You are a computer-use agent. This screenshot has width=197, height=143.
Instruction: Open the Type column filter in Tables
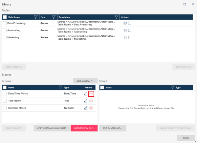pos(53,17)
